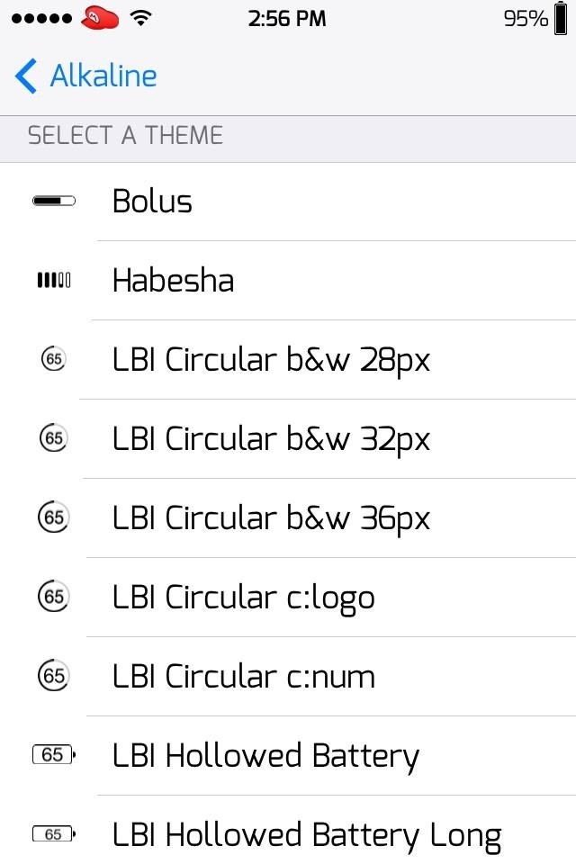The image size is (576, 864).
Task: Click the LBI Hollowed Battery preview icon
Action: (54, 755)
